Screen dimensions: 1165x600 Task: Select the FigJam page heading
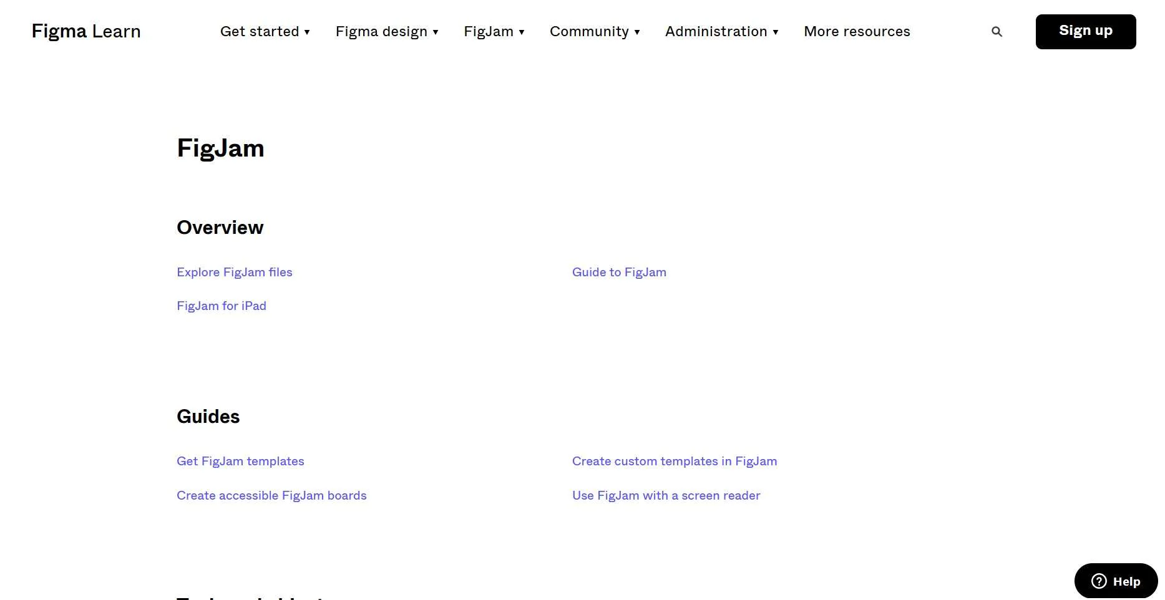tap(221, 148)
